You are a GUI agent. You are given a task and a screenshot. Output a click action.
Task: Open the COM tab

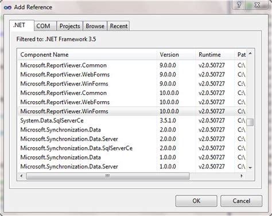(45, 26)
